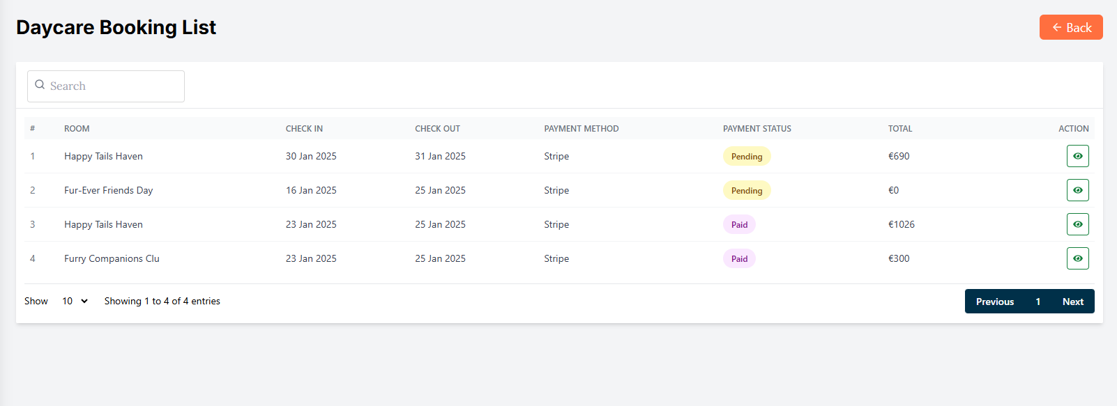Go to Previous page of bookings
Screen dimensions: 1117x406
(x=994, y=302)
